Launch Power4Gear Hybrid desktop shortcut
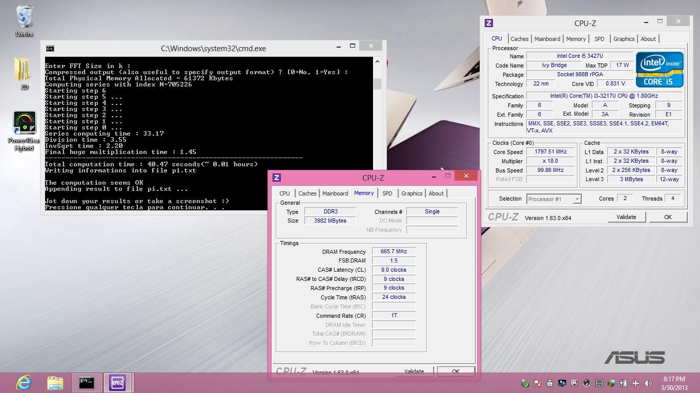 tap(24, 131)
